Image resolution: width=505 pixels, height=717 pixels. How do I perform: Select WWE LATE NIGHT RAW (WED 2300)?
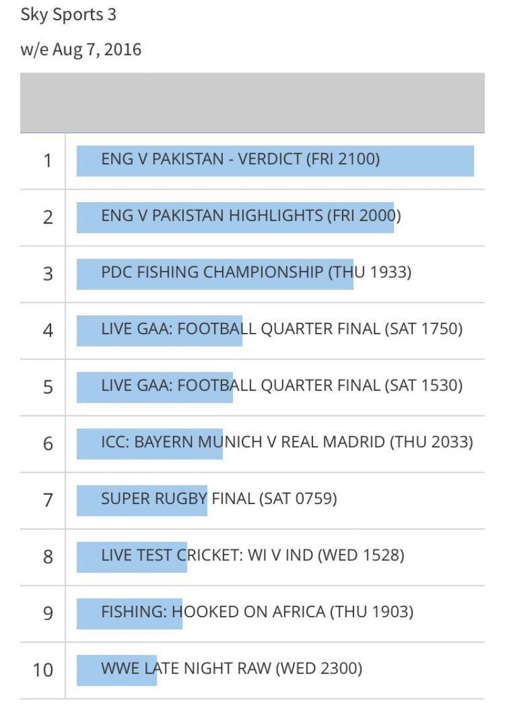tap(232, 668)
